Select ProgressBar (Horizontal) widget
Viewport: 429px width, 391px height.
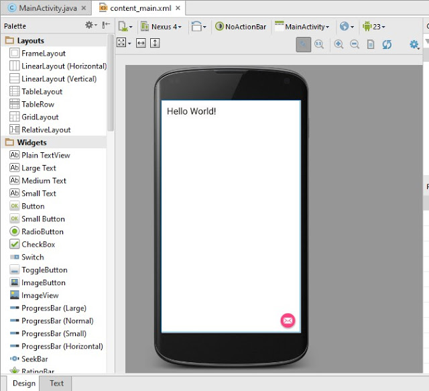pos(56,346)
